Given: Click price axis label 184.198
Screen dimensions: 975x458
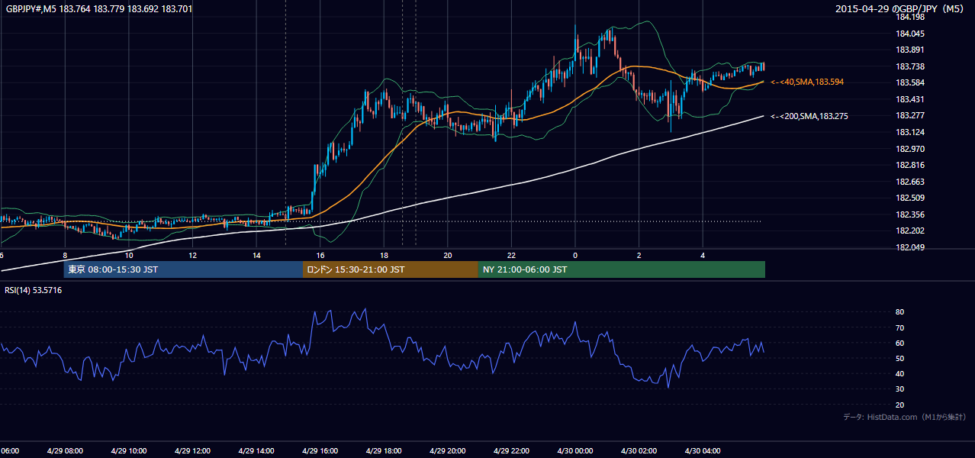Looking at the screenshot, I should (910, 17).
